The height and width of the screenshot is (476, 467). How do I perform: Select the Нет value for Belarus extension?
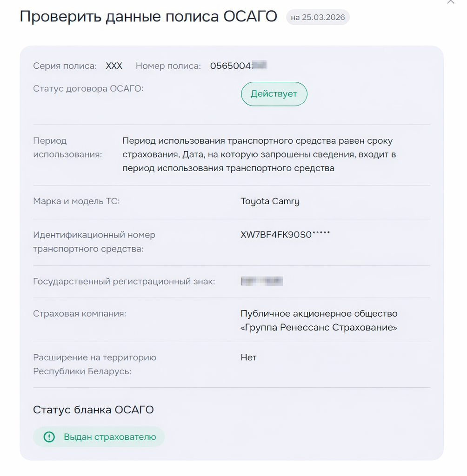point(249,357)
